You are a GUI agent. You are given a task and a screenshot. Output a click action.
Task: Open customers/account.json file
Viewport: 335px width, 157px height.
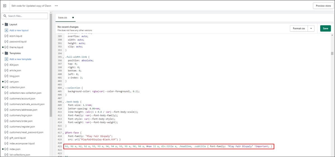pos(22,99)
